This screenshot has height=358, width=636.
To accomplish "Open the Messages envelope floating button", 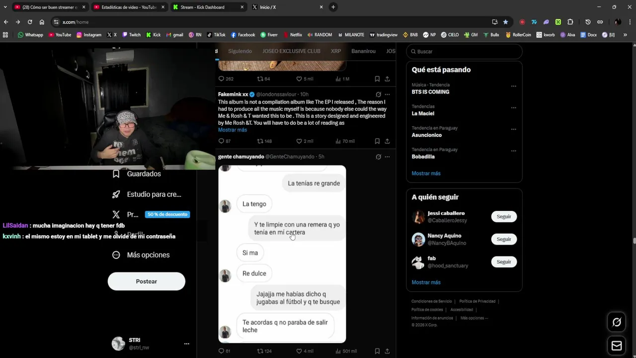I will point(617,346).
